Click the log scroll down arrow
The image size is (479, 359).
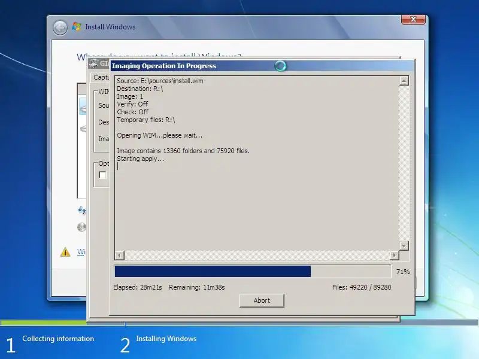(x=404, y=246)
